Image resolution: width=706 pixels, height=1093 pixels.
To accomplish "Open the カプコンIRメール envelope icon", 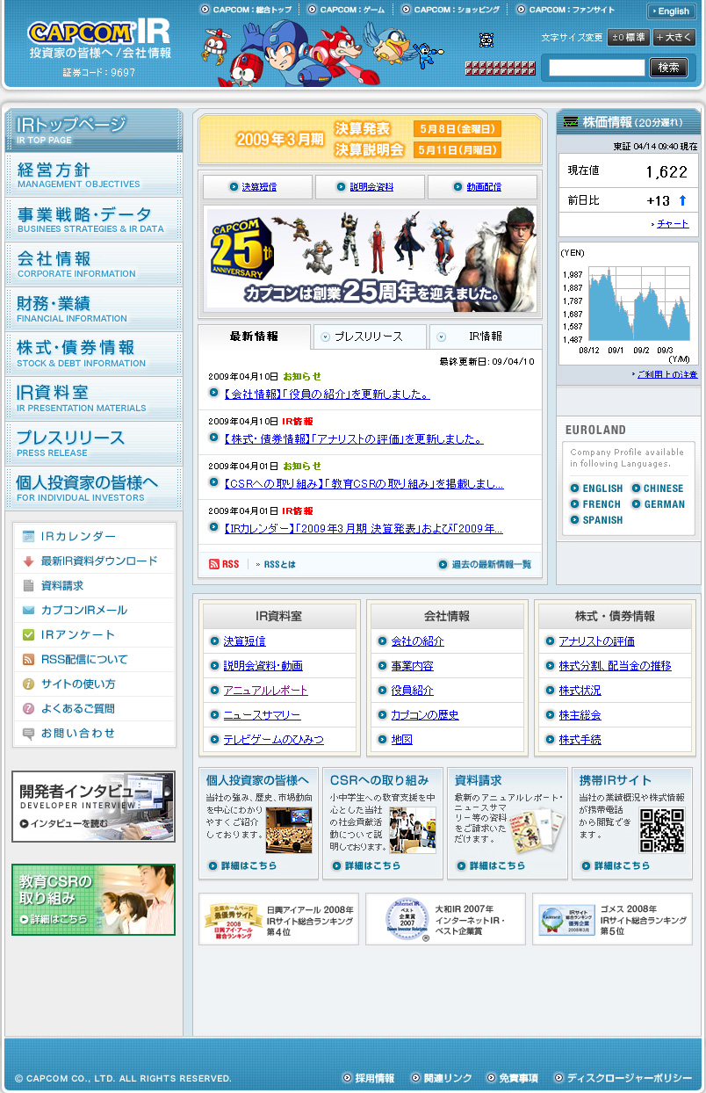I will coord(28,610).
